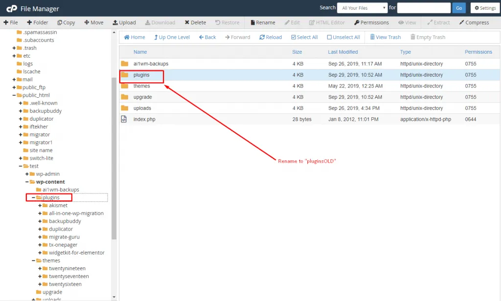
Task: Select the upgrade folder in file list
Action: click(310, 97)
